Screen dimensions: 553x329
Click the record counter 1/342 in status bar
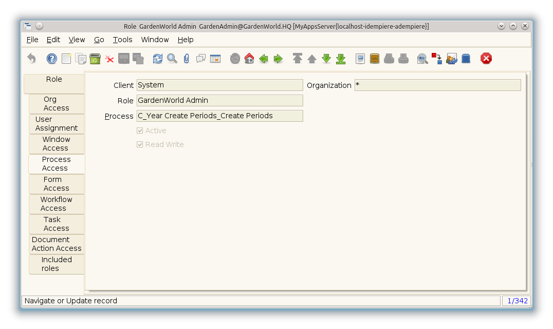click(517, 301)
